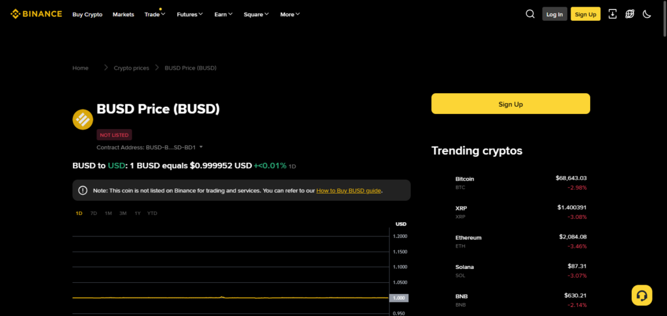Click the BUSD coin logo

(x=83, y=119)
